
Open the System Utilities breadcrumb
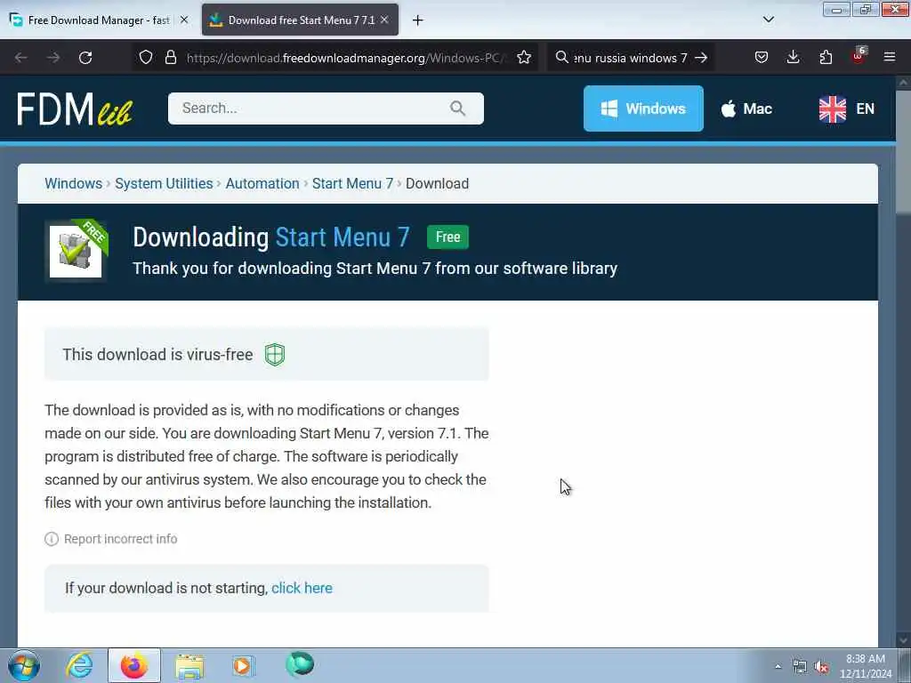(164, 183)
